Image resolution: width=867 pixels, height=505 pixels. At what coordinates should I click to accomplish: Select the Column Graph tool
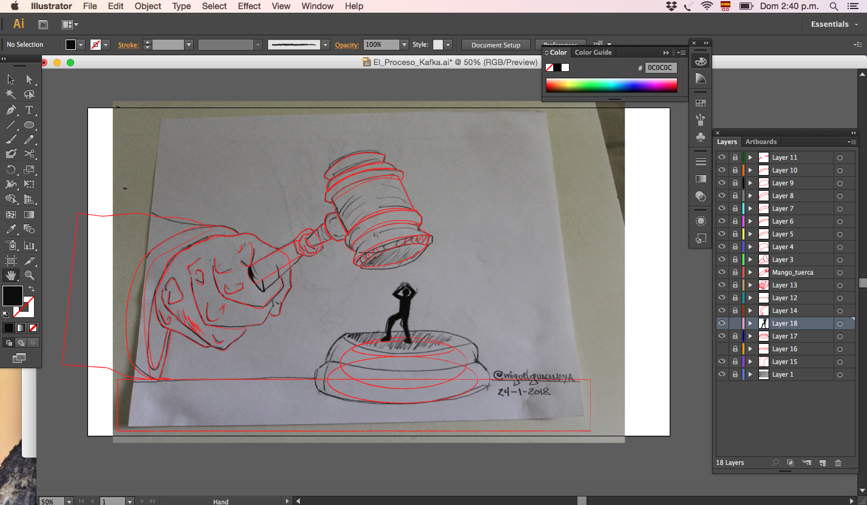[x=29, y=245]
